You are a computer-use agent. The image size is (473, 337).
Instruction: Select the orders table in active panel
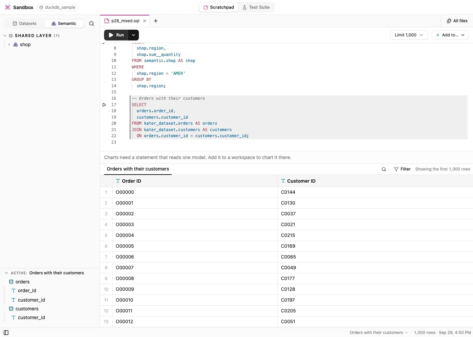[23, 282]
